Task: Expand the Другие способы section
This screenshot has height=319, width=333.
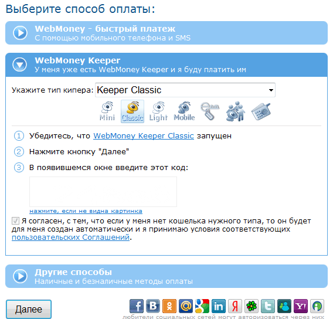Action: click(167, 276)
